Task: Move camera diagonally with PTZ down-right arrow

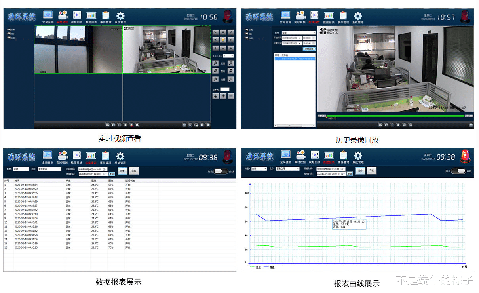Action: tap(231, 48)
